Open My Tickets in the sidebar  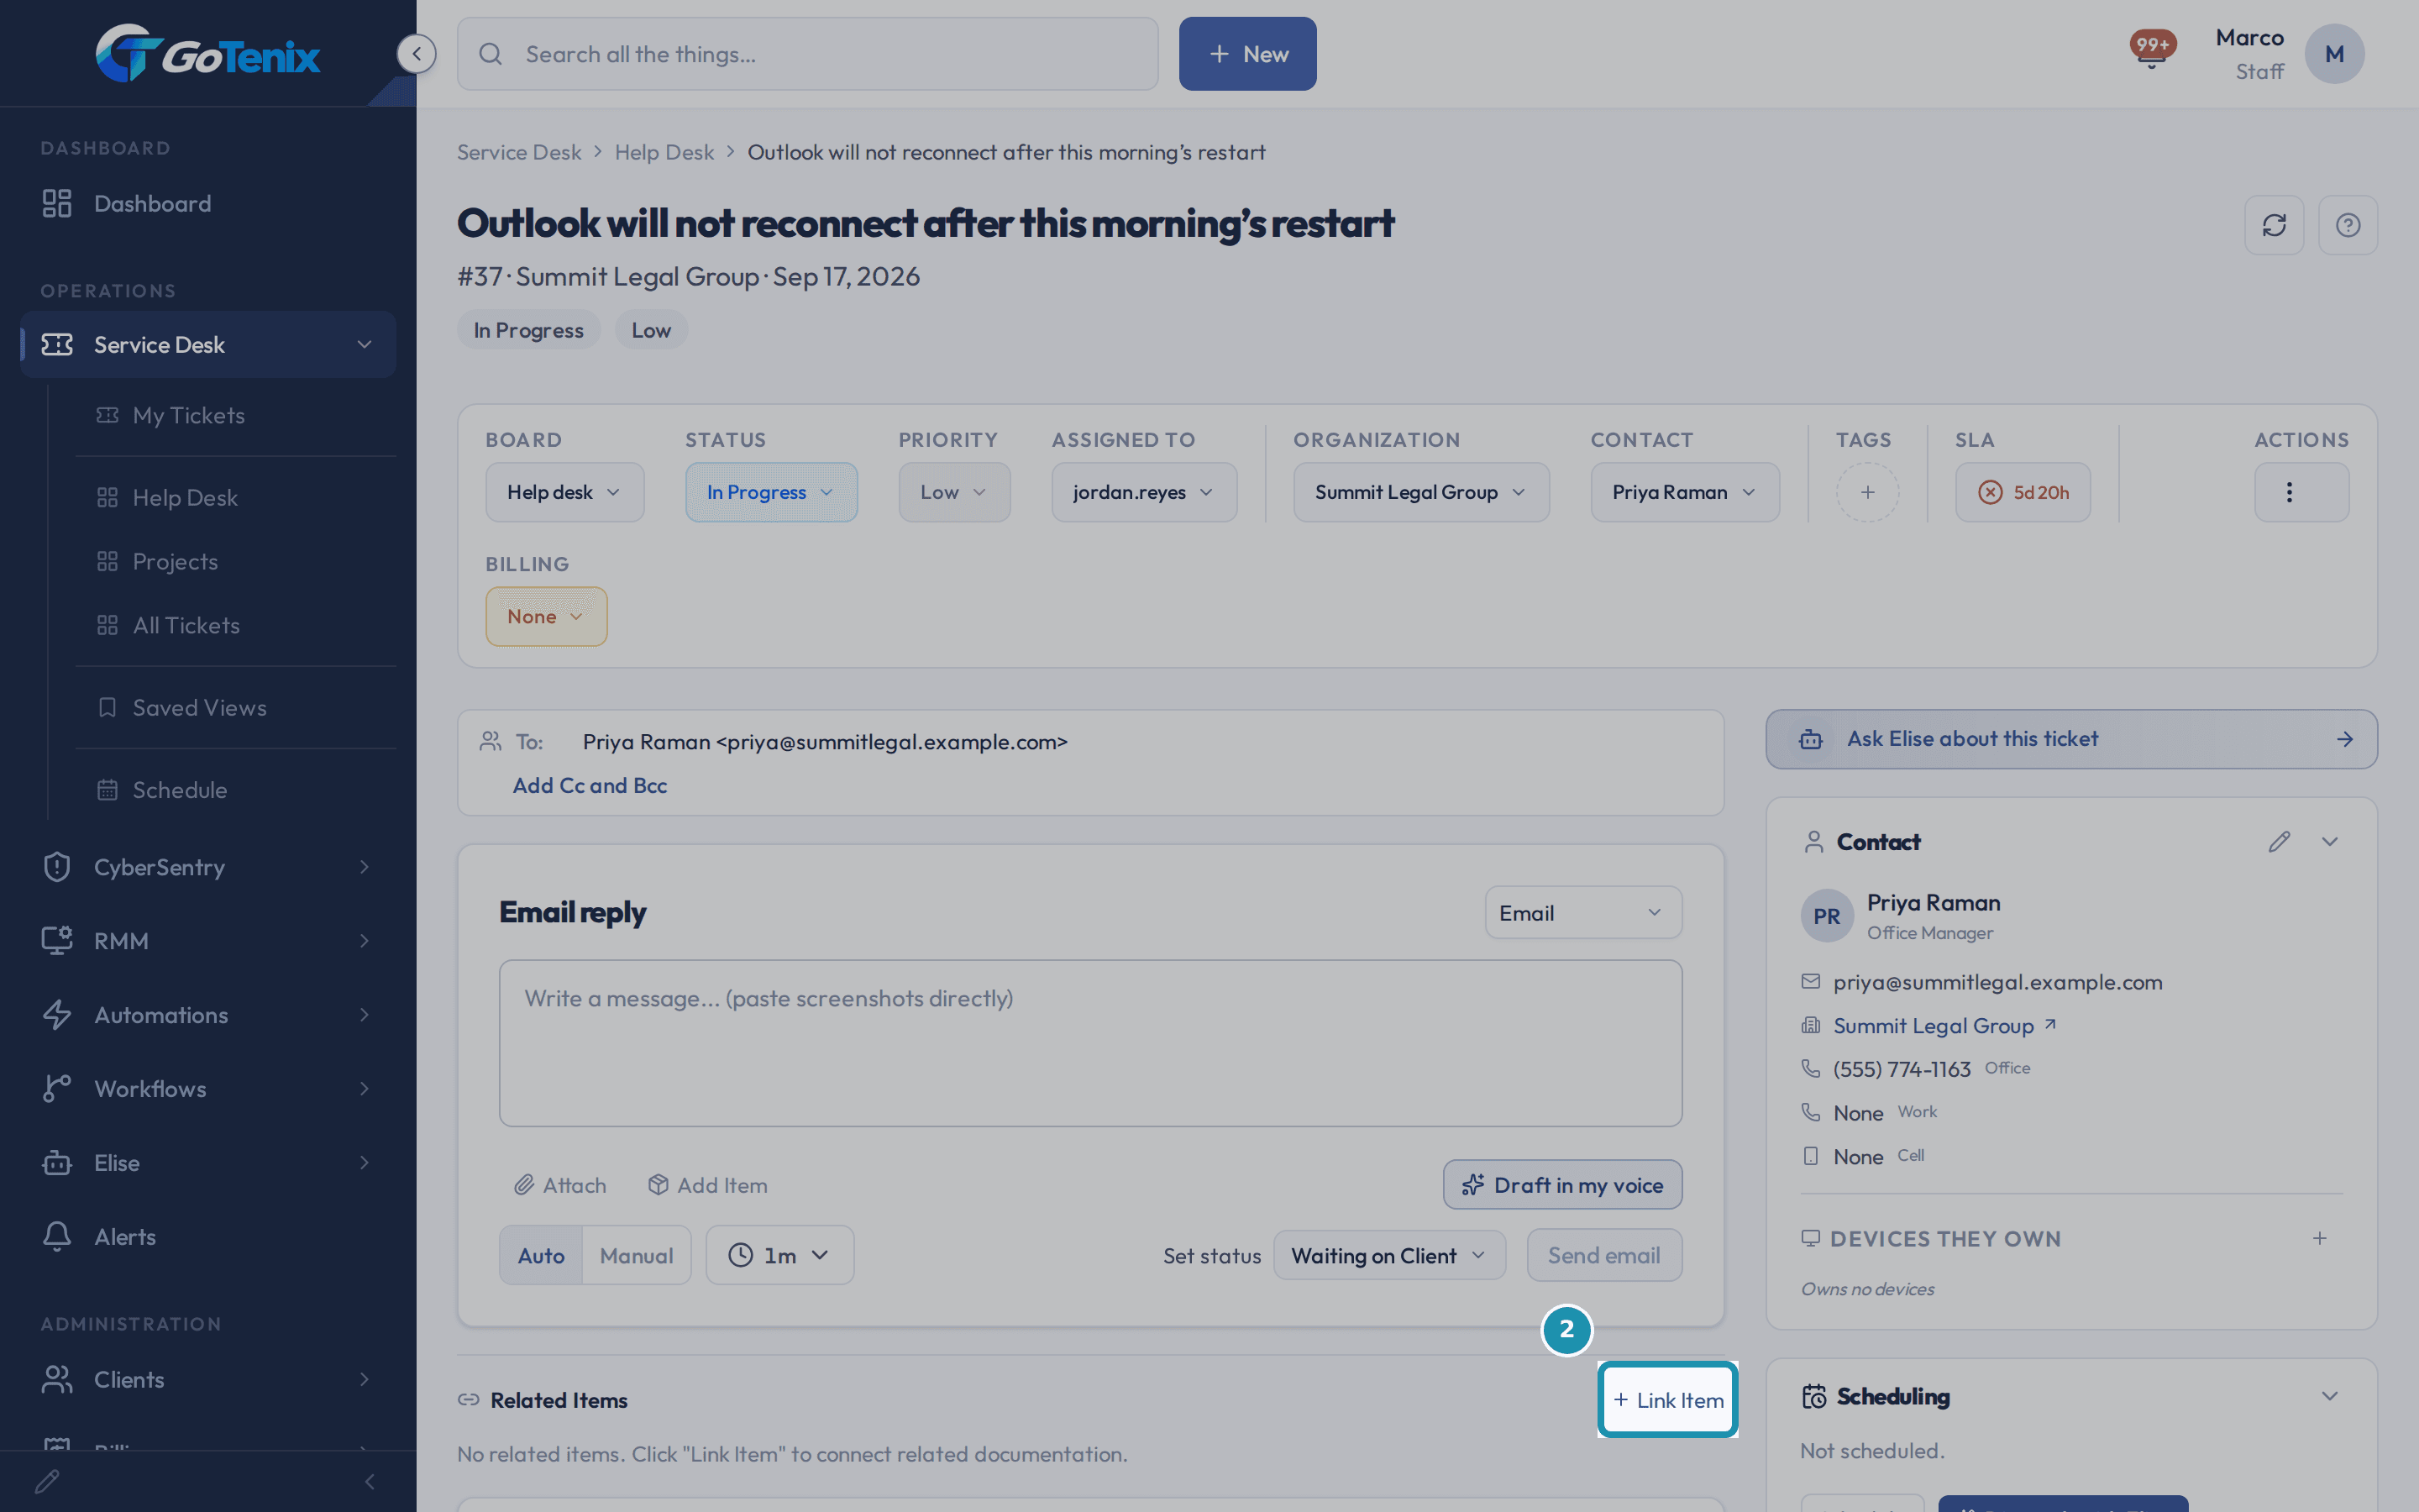[236, 415]
